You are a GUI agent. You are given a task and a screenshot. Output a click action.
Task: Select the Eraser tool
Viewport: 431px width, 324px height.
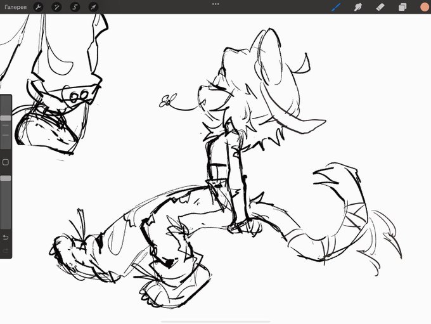[x=380, y=7]
